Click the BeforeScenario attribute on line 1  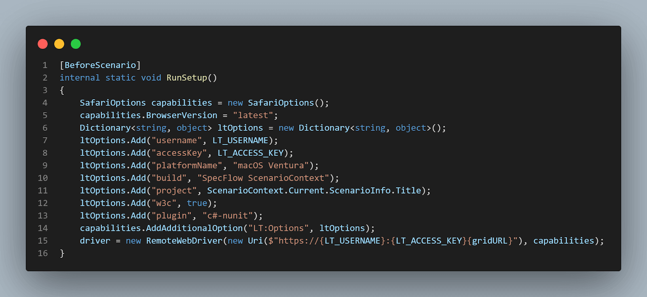(x=100, y=65)
